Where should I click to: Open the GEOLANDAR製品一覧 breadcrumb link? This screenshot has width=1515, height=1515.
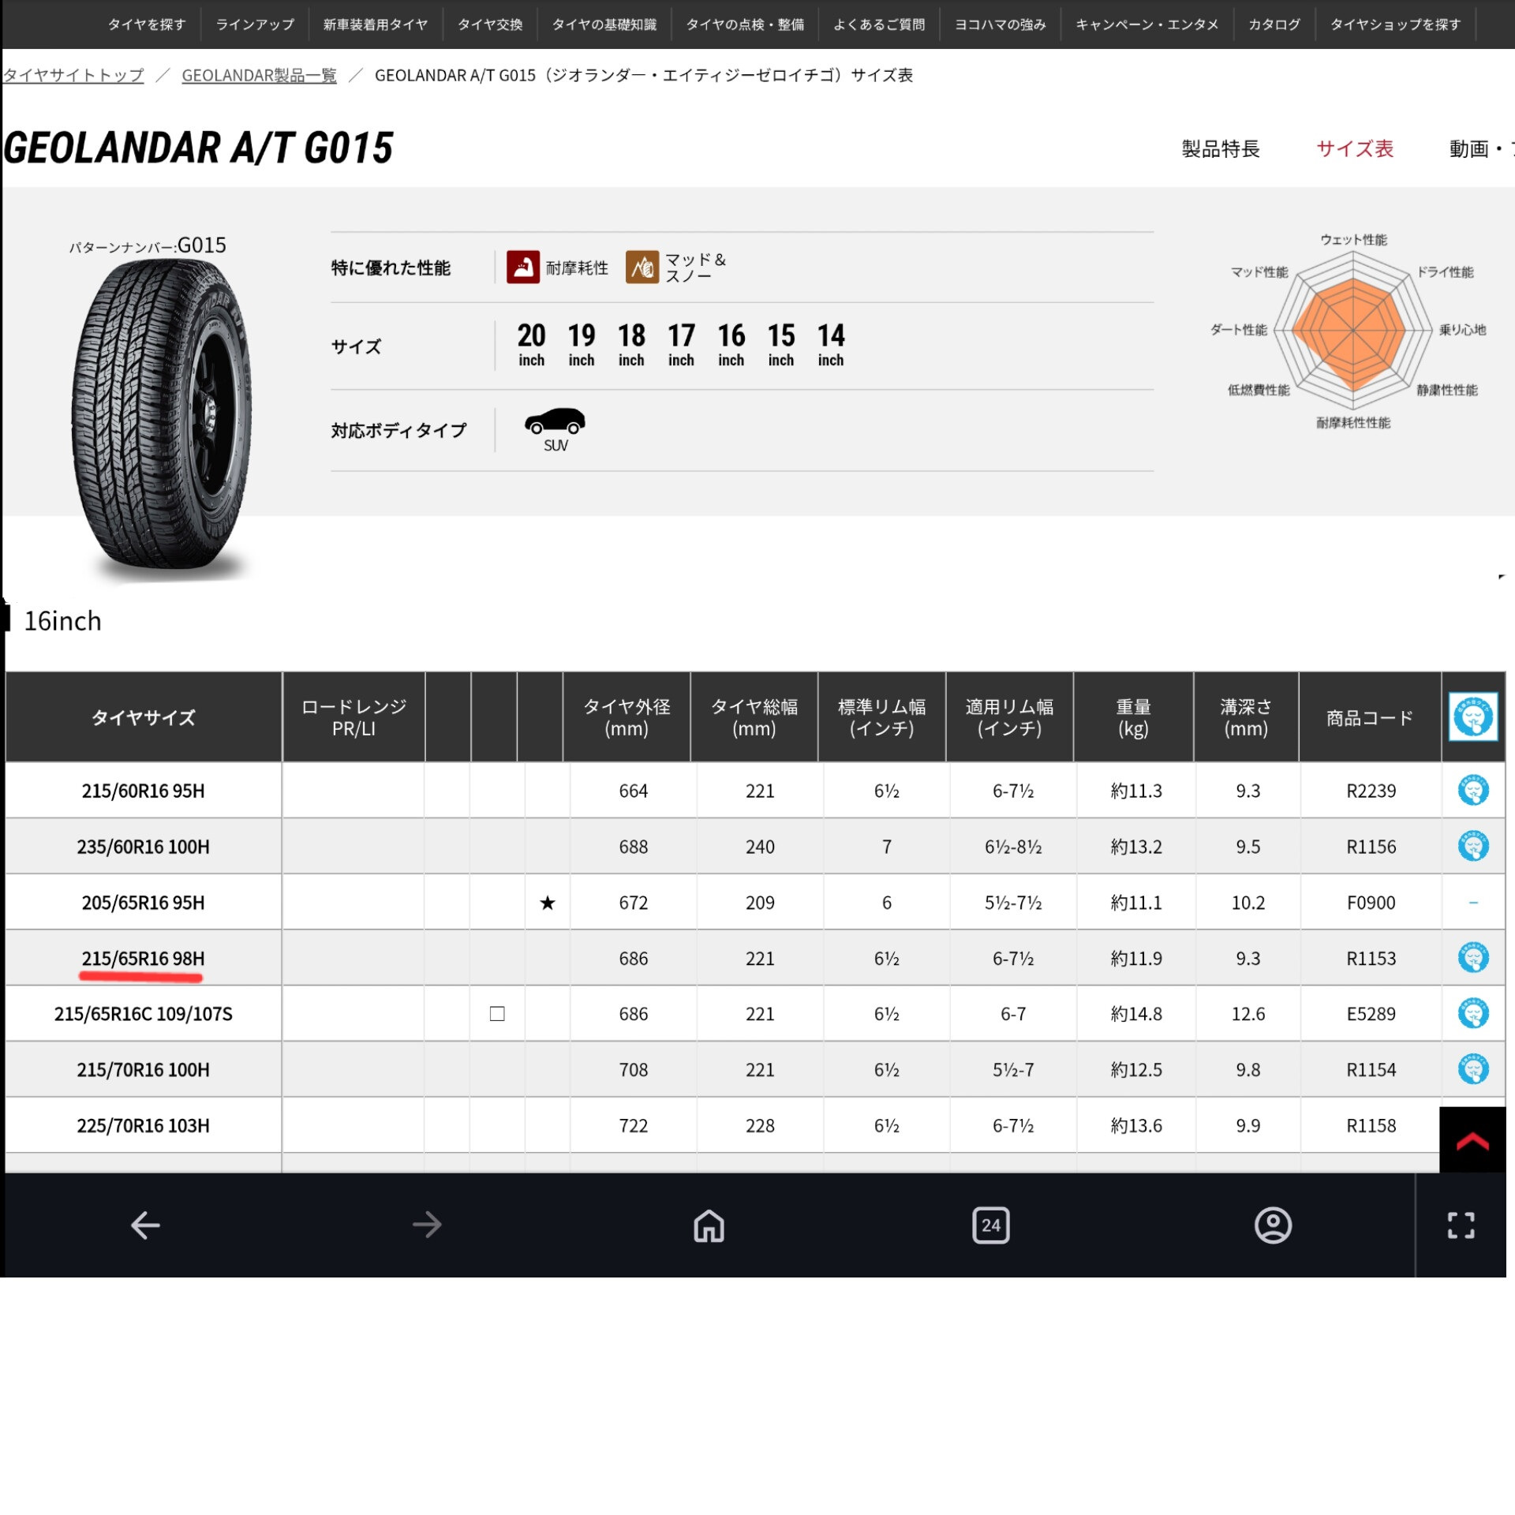pyautogui.click(x=259, y=75)
